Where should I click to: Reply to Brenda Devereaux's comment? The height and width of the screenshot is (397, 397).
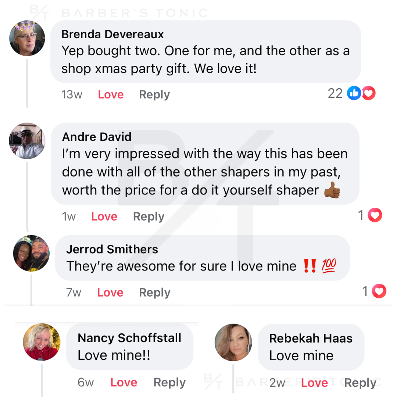[x=154, y=94]
